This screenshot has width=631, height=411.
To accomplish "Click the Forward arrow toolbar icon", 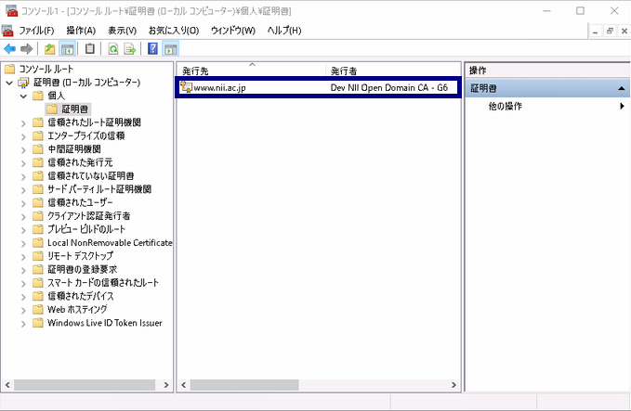I will coord(27,49).
